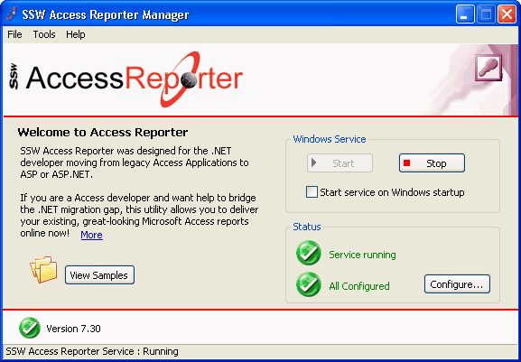Follow the More link
521x362 pixels.
pyautogui.click(x=92, y=235)
